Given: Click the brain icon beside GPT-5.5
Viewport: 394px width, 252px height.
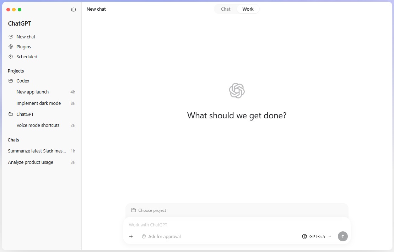Looking at the screenshot, I should coord(304,236).
